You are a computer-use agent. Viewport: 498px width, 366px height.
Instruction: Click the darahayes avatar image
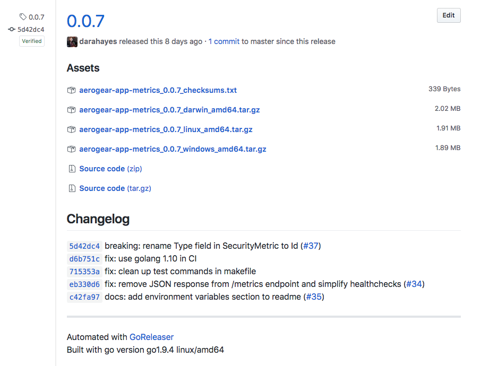(72, 41)
